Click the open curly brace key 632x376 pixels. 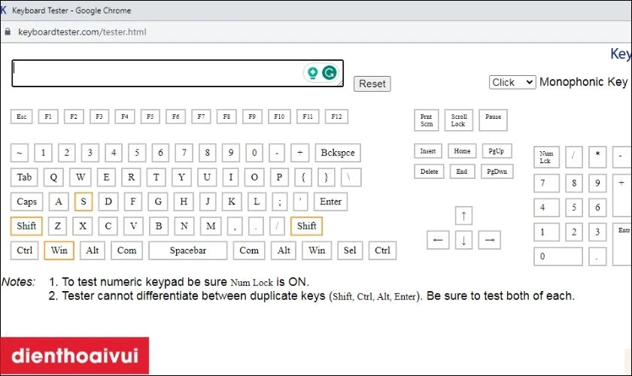303,177
